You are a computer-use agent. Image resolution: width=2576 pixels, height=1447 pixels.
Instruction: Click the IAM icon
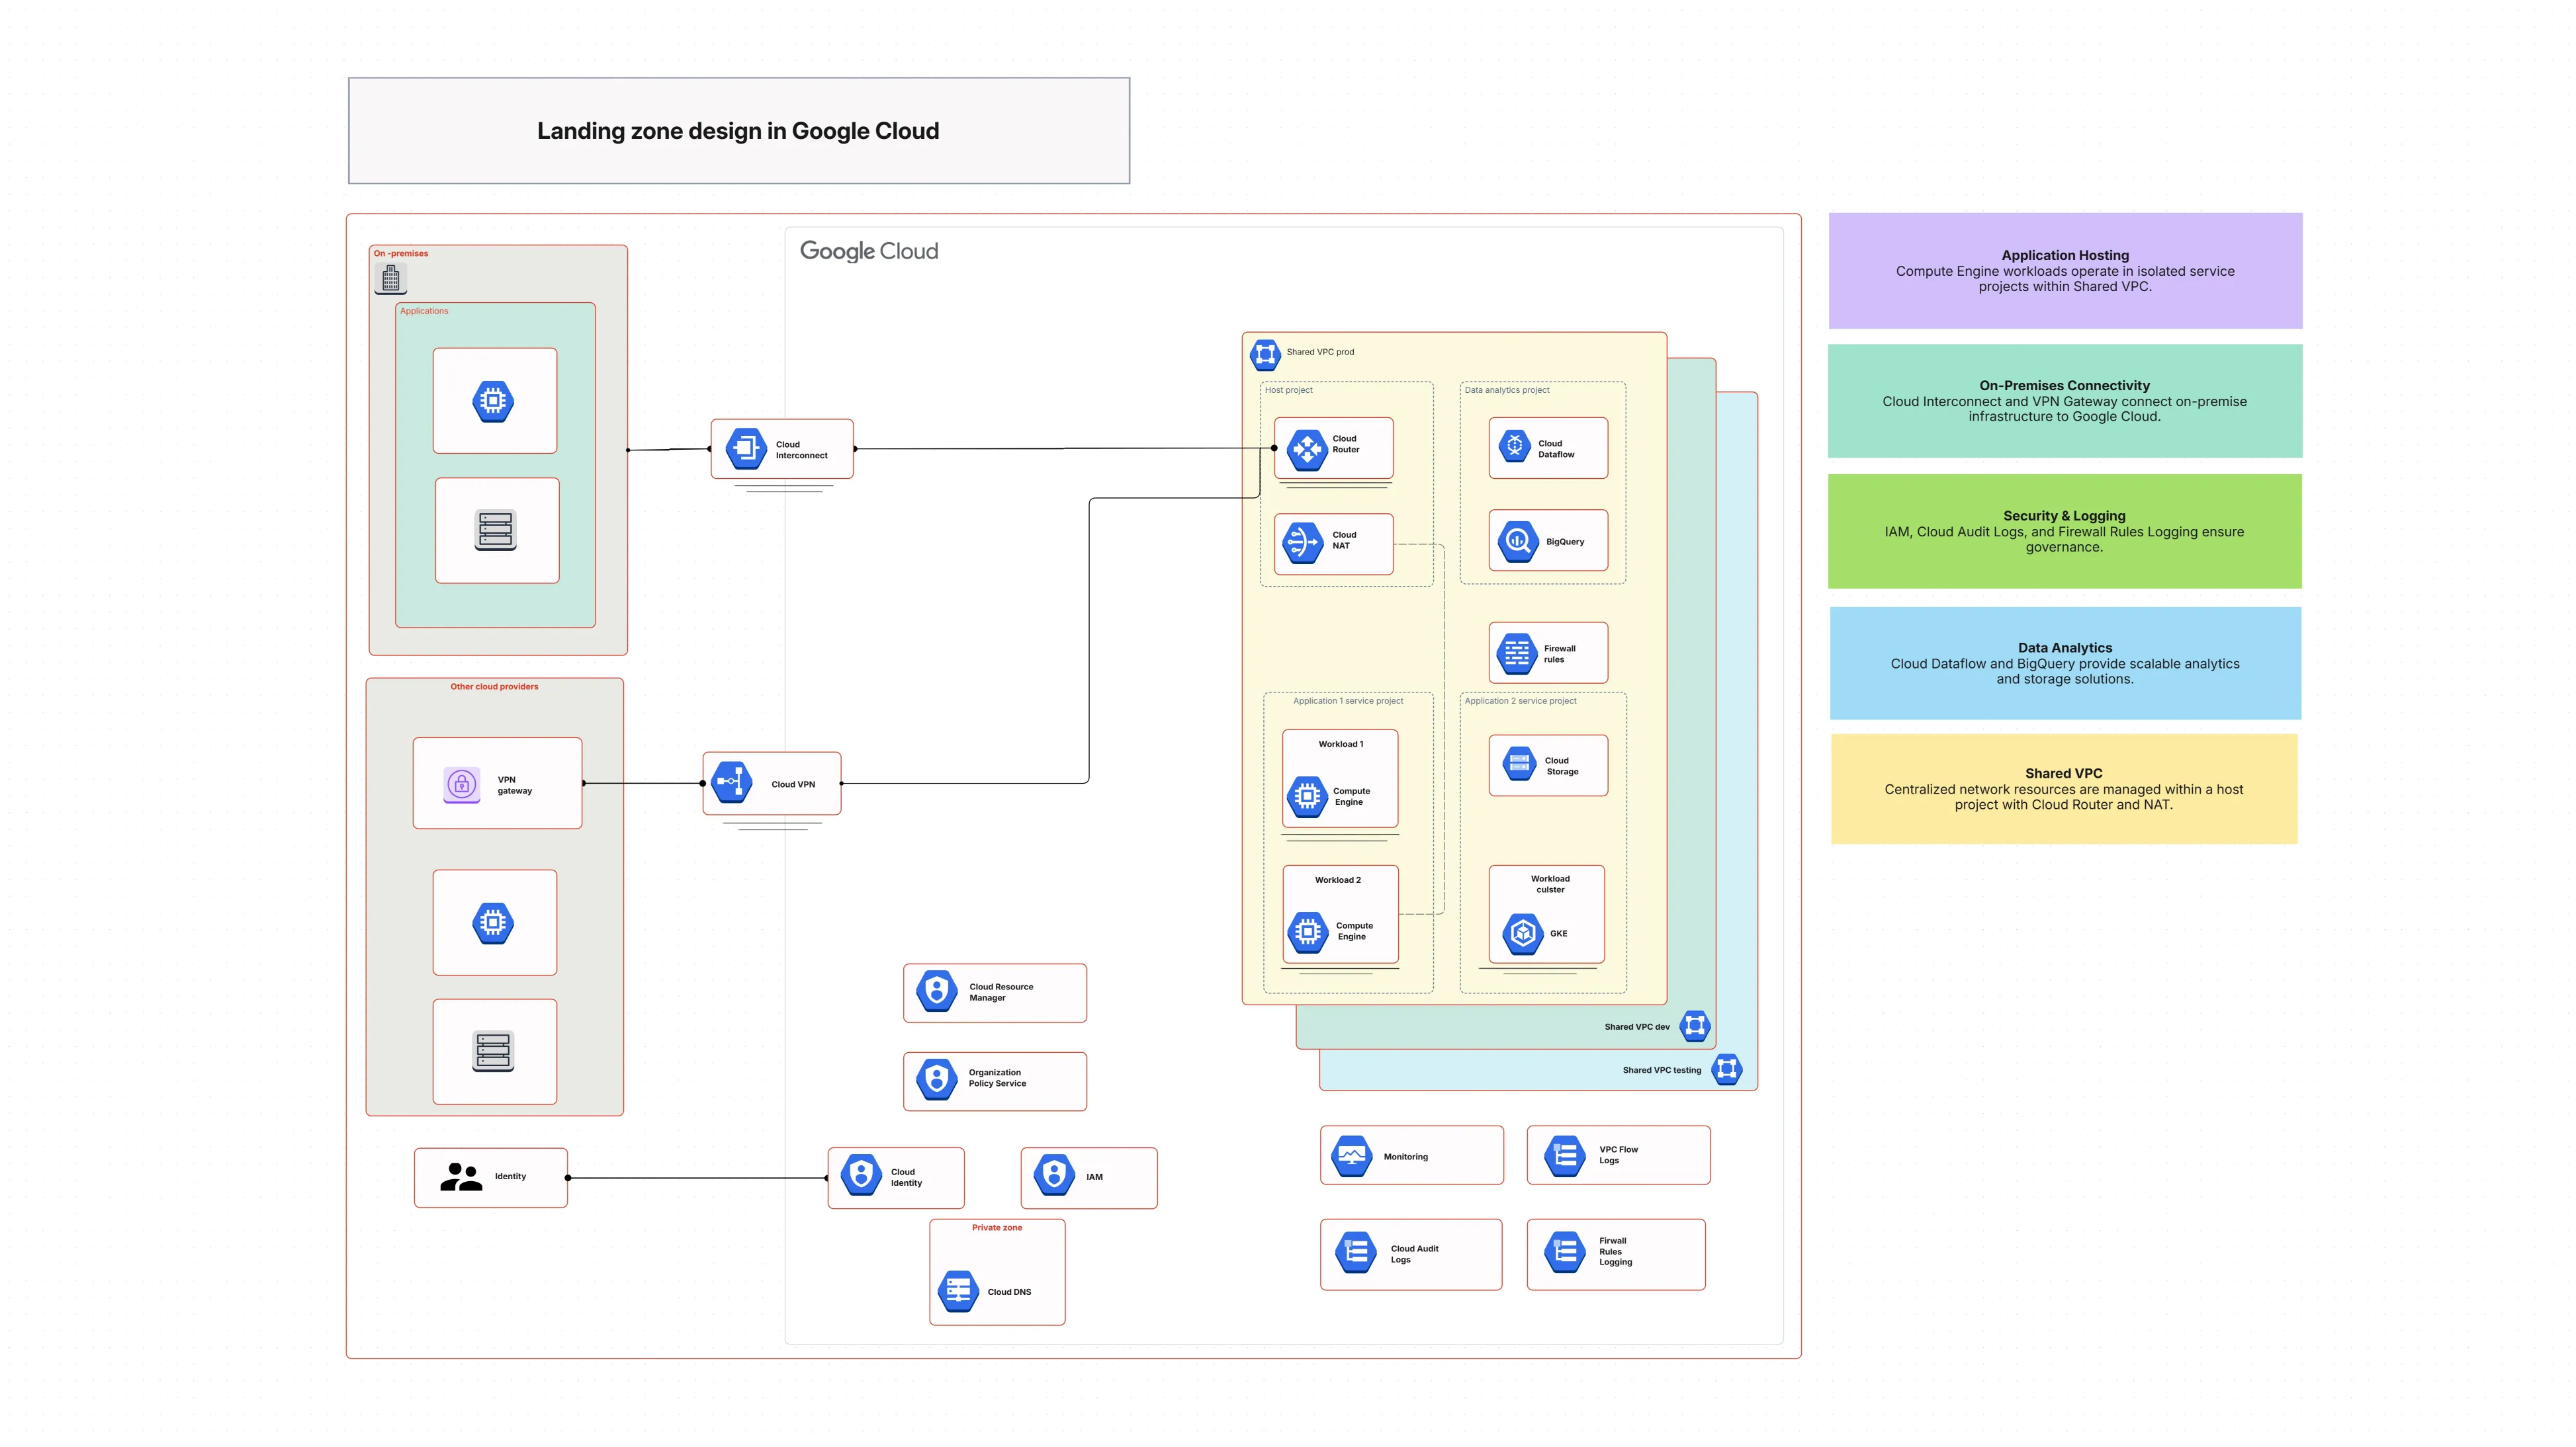[x=1053, y=1177]
